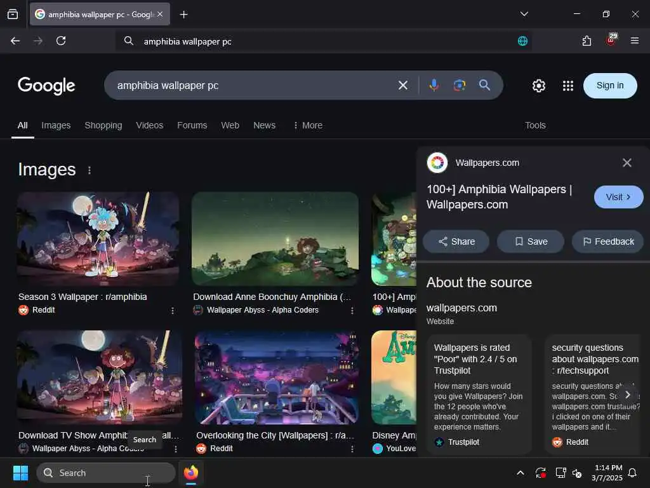Advance the source cards with the next arrow
Viewport: 650px width, 488px height.
coord(627,395)
